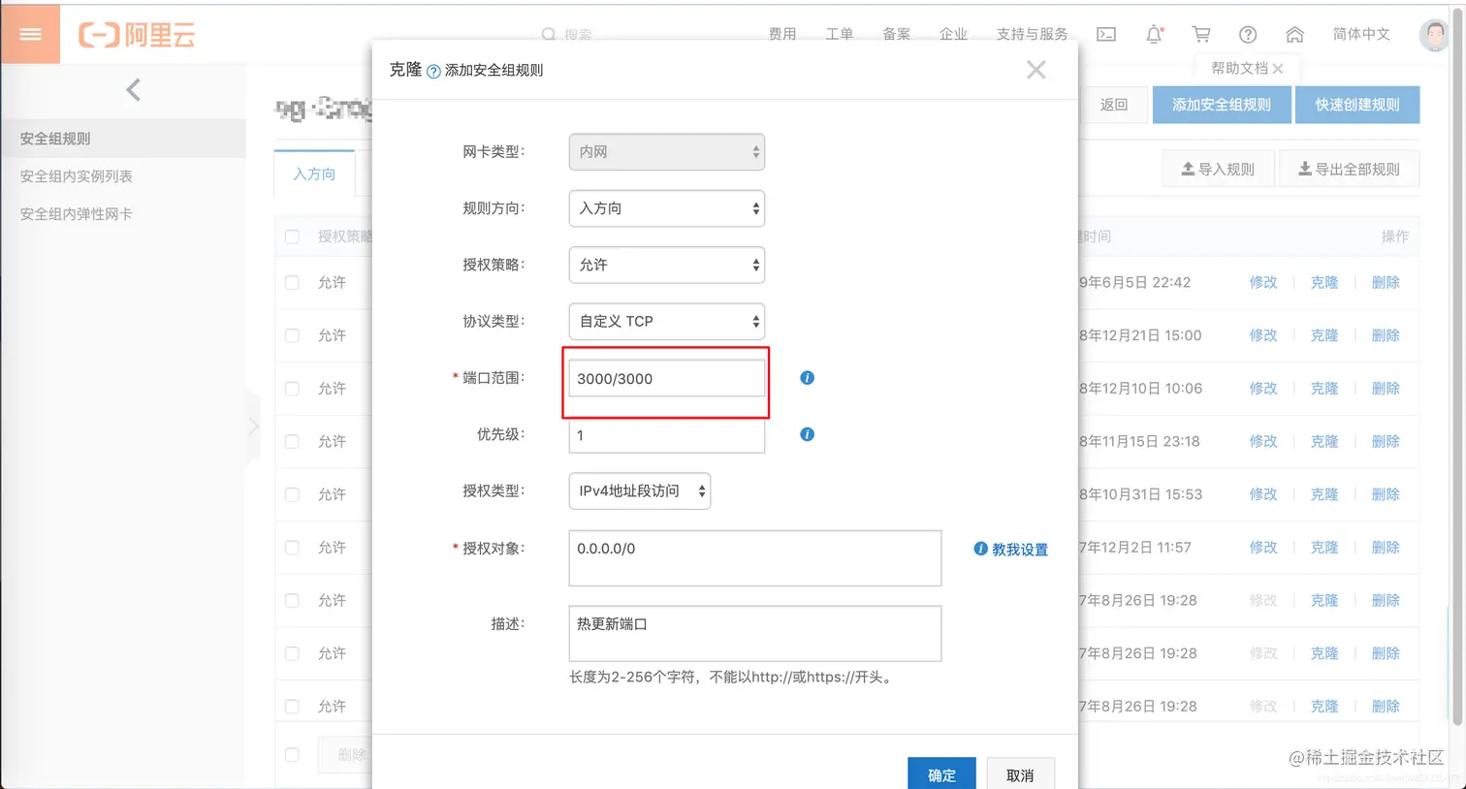Click the 添加安全组规则 button
Screen dimensions: 1466x789
click(x=1222, y=105)
